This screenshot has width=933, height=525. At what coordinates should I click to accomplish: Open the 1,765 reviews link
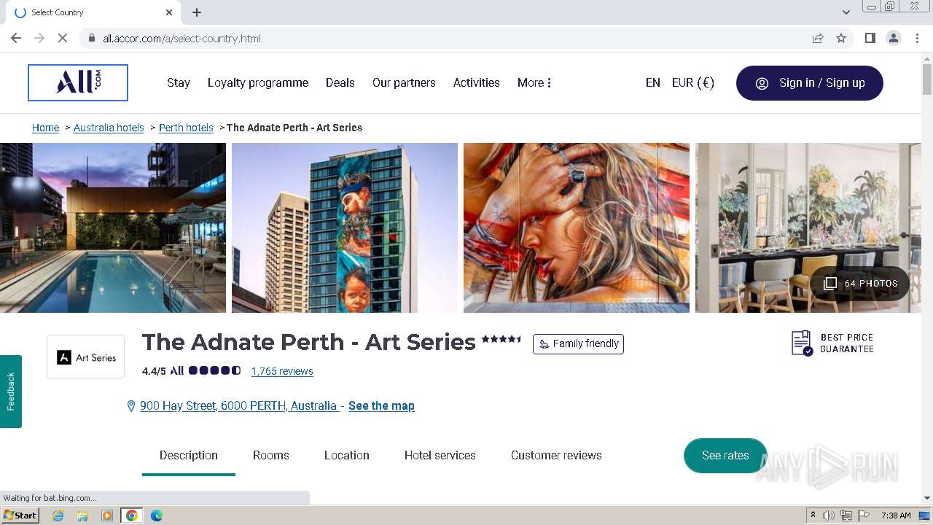pyautogui.click(x=282, y=371)
